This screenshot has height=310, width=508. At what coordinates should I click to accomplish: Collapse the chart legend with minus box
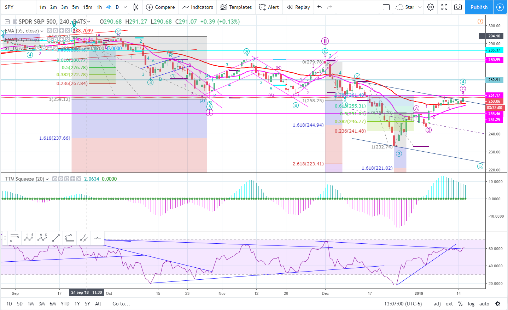(7, 22)
